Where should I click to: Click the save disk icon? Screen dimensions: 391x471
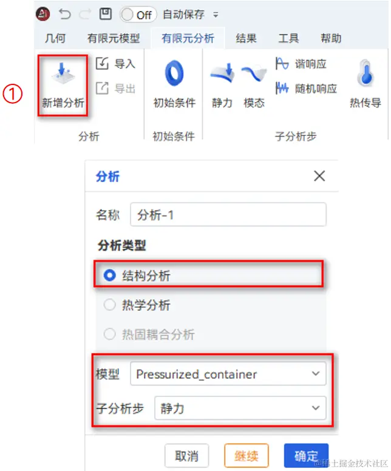[x=106, y=14]
